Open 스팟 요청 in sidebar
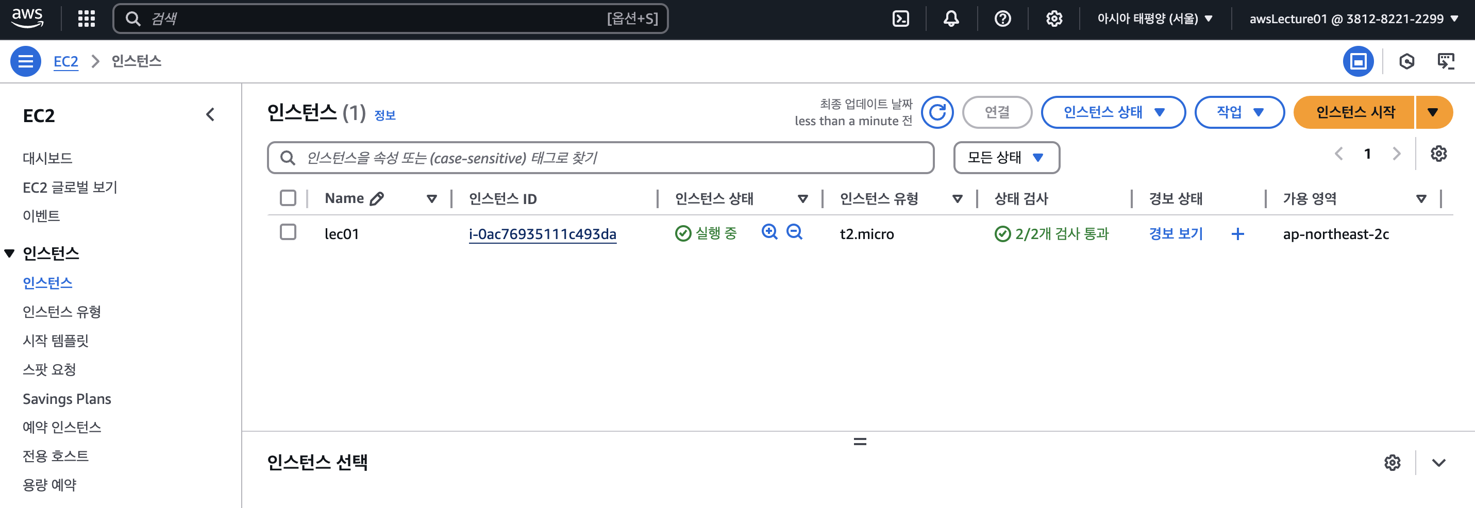1475x508 pixels. click(49, 369)
